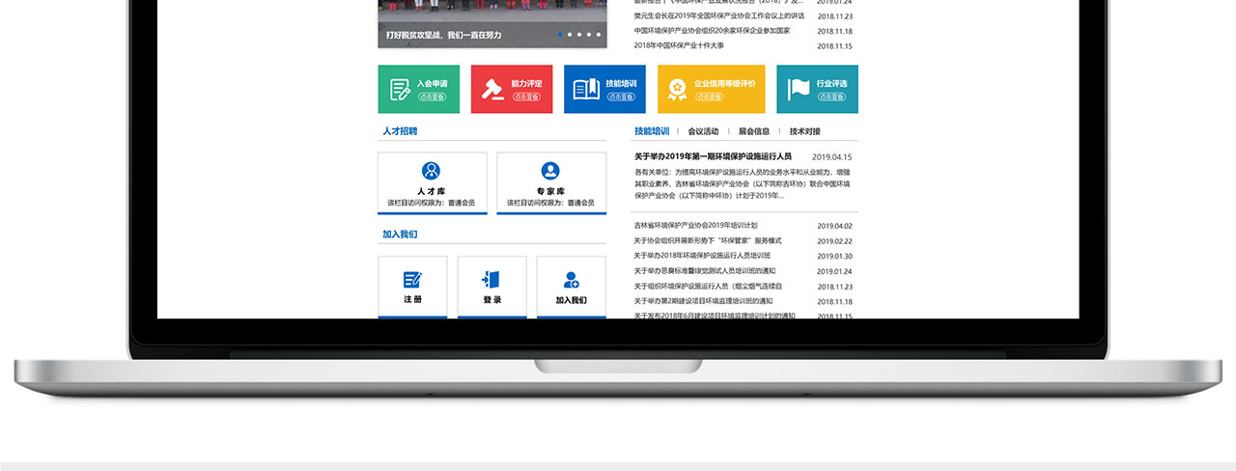Open 关于举办第2期建设项目环境监理培训班的通知
Viewport: 1236px width, 471px height.
coord(703,301)
